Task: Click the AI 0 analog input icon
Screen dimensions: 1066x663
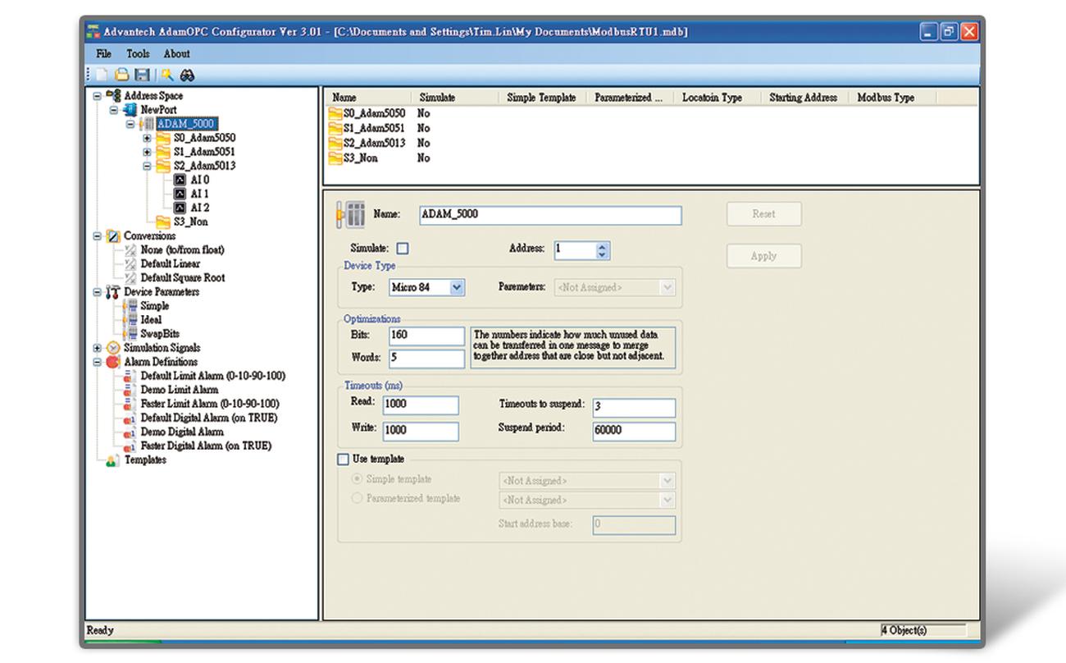Action: coord(180,180)
